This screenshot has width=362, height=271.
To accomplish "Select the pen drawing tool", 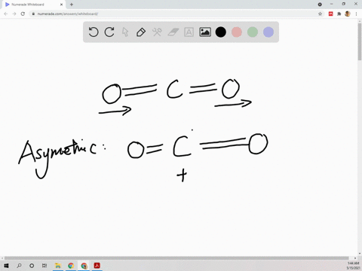I will coord(141,32).
